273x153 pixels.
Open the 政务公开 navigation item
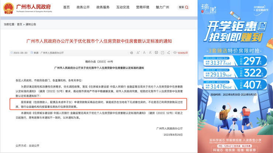point(83,7)
